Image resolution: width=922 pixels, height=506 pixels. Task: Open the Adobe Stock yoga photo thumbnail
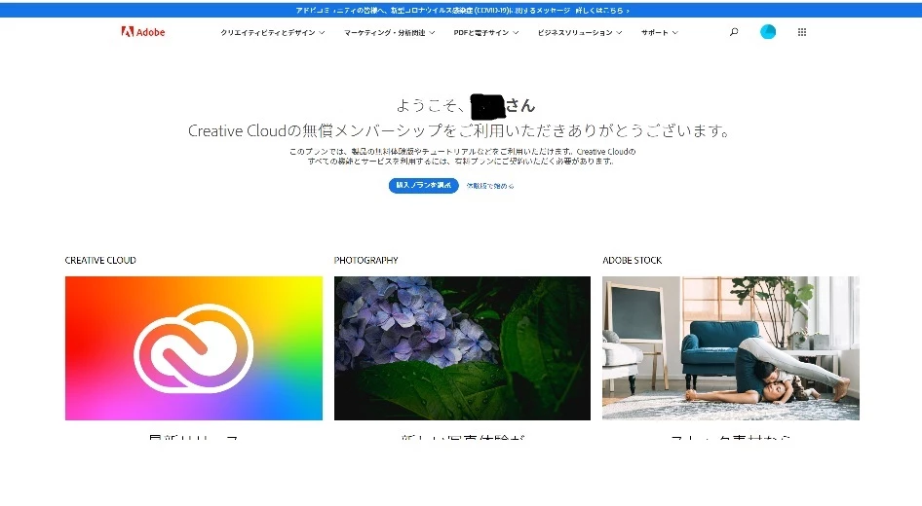pos(731,348)
